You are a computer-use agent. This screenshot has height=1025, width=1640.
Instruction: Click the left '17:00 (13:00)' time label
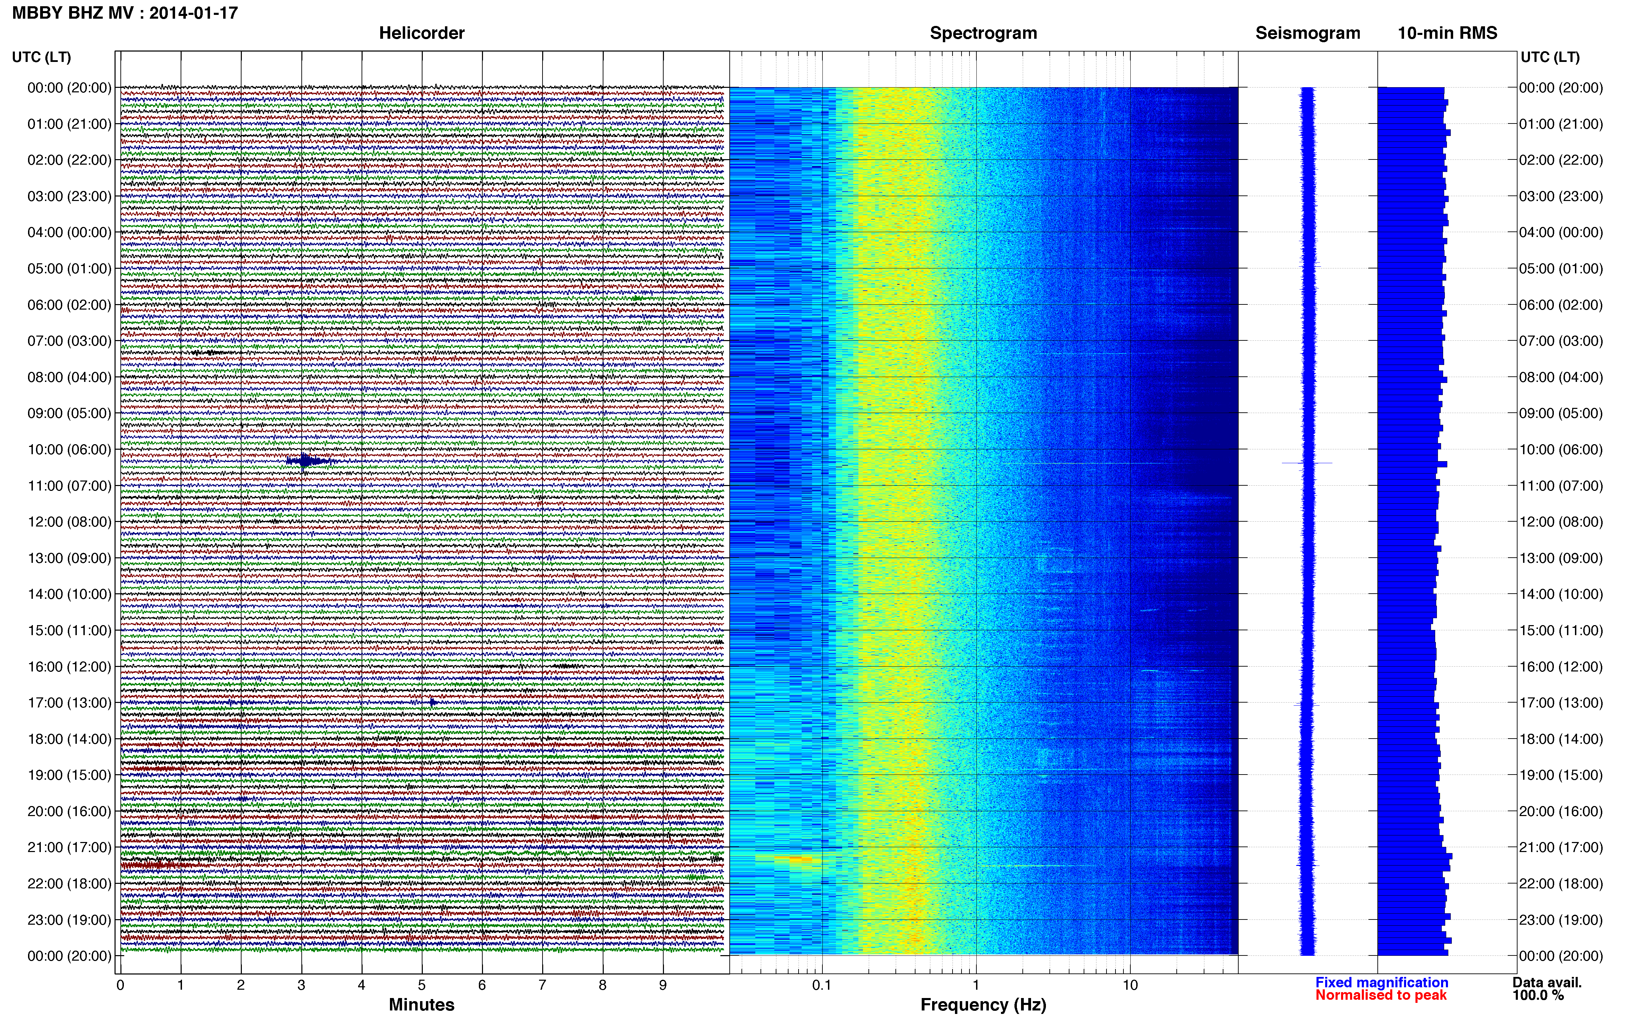click(x=69, y=703)
